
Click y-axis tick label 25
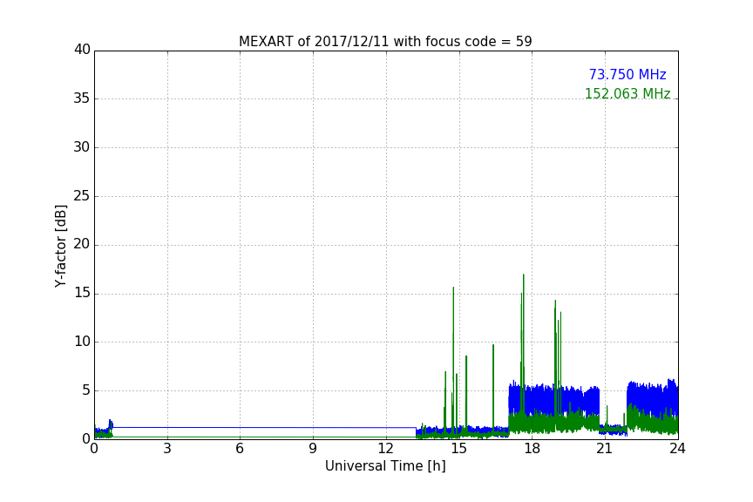coord(82,195)
